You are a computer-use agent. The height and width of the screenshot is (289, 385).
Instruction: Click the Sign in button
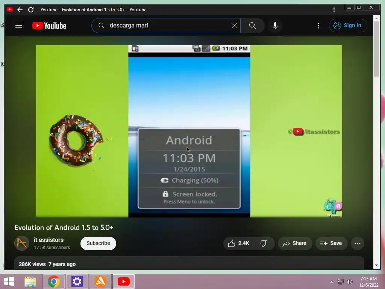click(348, 26)
